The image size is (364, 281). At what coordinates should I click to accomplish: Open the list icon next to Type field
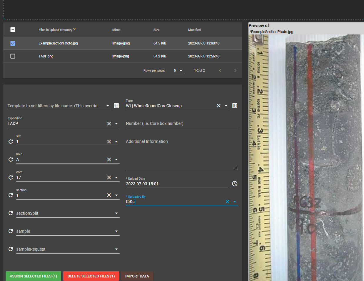click(x=235, y=106)
